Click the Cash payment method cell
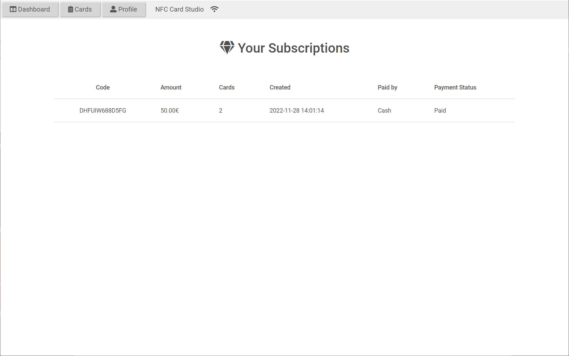Viewport: 569px width, 356px height. coord(384,110)
